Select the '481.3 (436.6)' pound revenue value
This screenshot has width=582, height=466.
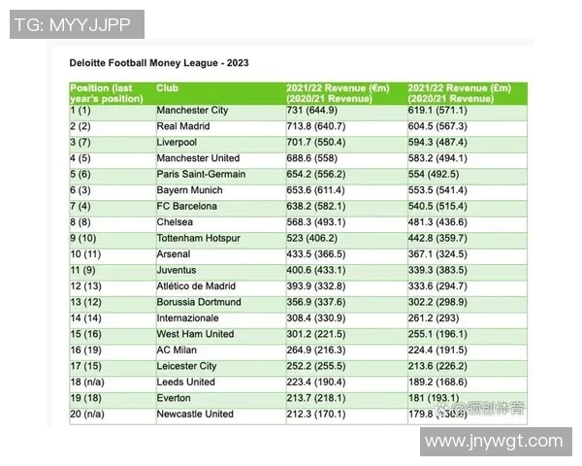tap(437, 222)
